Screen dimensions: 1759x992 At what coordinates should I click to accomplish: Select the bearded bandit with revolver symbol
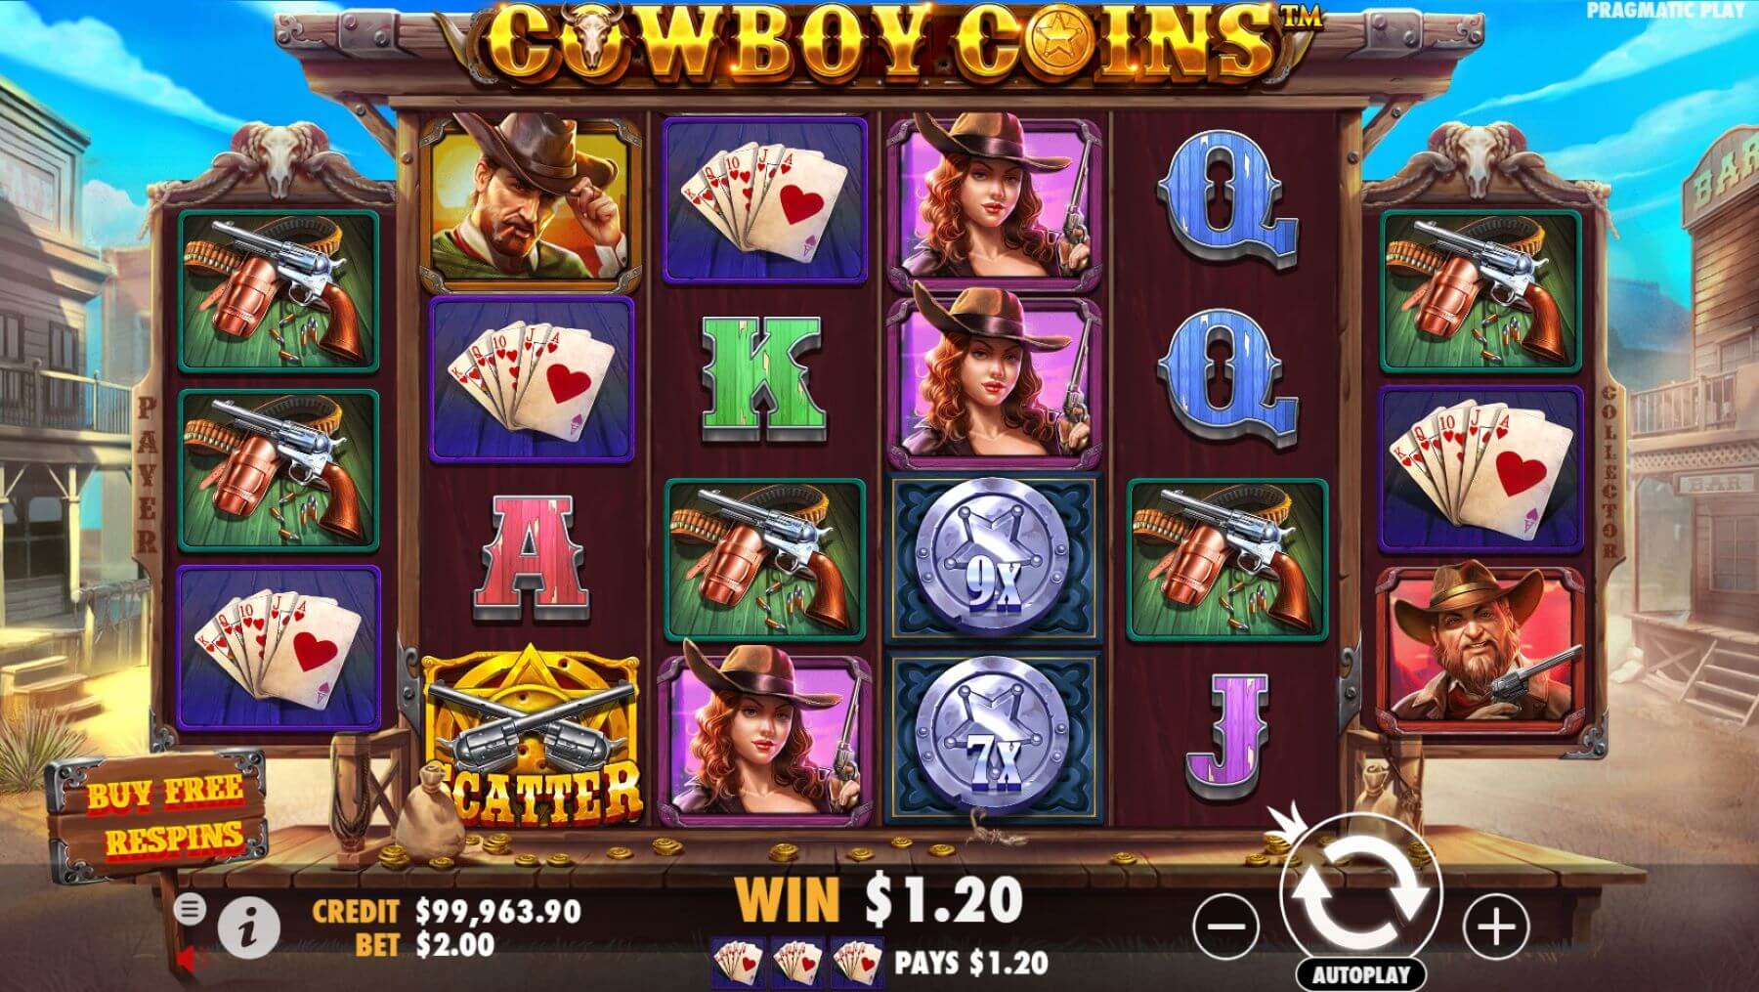(1480, 649)
